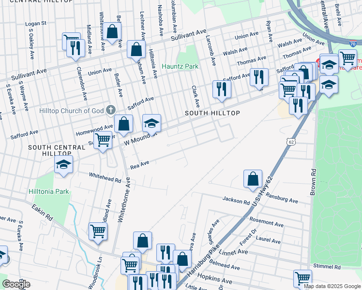Select grocery cart marker left of W Mound St label
This screenshot has width=362, height=290.
(x=103, y=141)
